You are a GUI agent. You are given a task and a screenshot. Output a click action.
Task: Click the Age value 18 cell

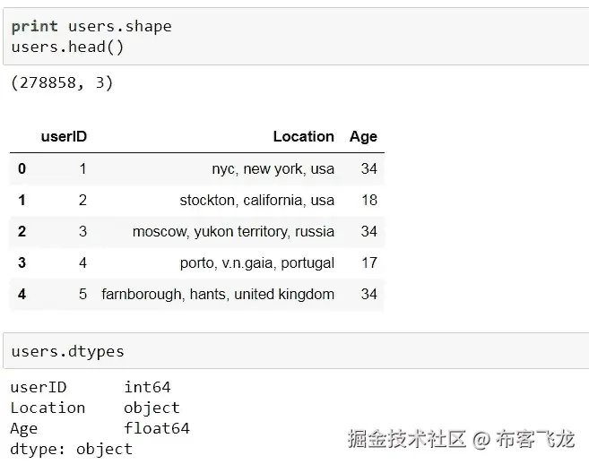[368, 200]
